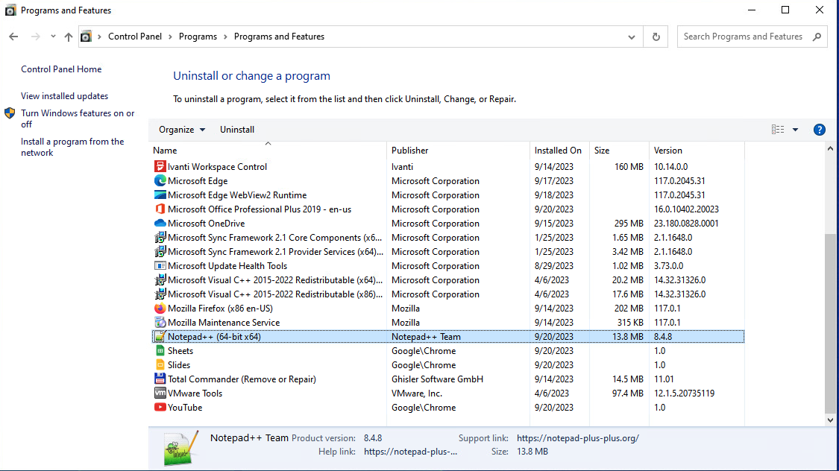
Task: Sort by the Publisher column header
Action: point(458,151)
